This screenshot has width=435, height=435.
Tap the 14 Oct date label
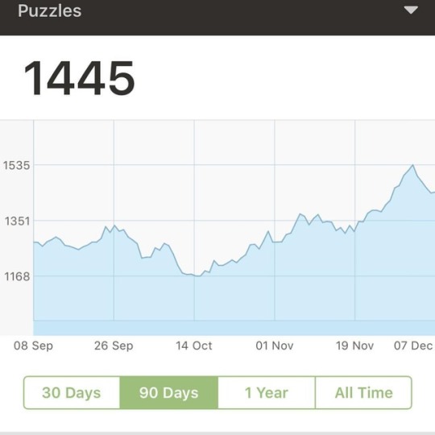click(x=194, y=346)
